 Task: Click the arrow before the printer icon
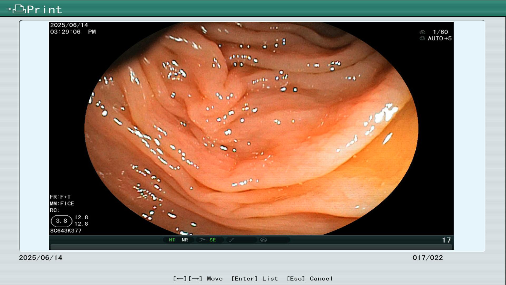[x=9, y=9]
